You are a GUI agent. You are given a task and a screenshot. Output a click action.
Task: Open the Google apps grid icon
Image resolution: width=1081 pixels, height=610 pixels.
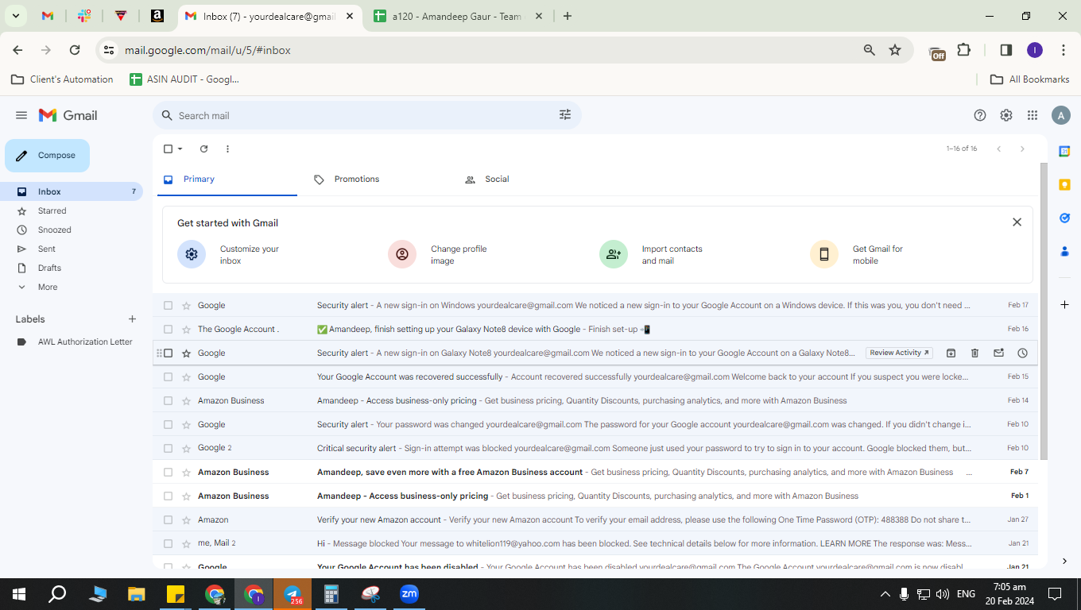click(x=1033, y=115)
